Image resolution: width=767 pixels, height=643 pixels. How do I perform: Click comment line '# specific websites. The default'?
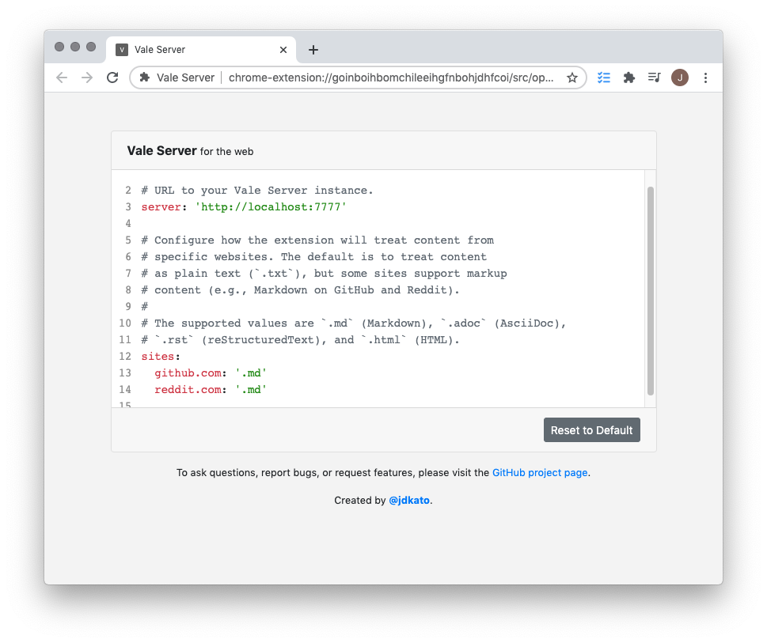tap(314, 256)
